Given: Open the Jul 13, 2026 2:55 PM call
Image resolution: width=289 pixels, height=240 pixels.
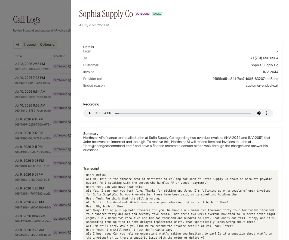Looking at the screenshot, I should pos(42,66).
